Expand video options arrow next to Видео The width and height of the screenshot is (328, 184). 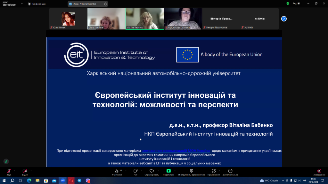[31, 171]
